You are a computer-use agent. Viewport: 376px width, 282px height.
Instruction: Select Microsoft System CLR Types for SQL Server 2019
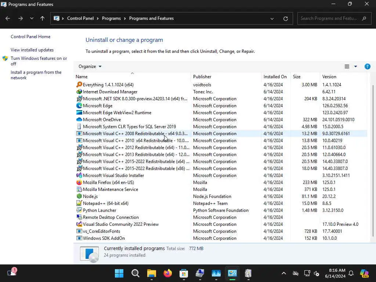pos(221,126)
